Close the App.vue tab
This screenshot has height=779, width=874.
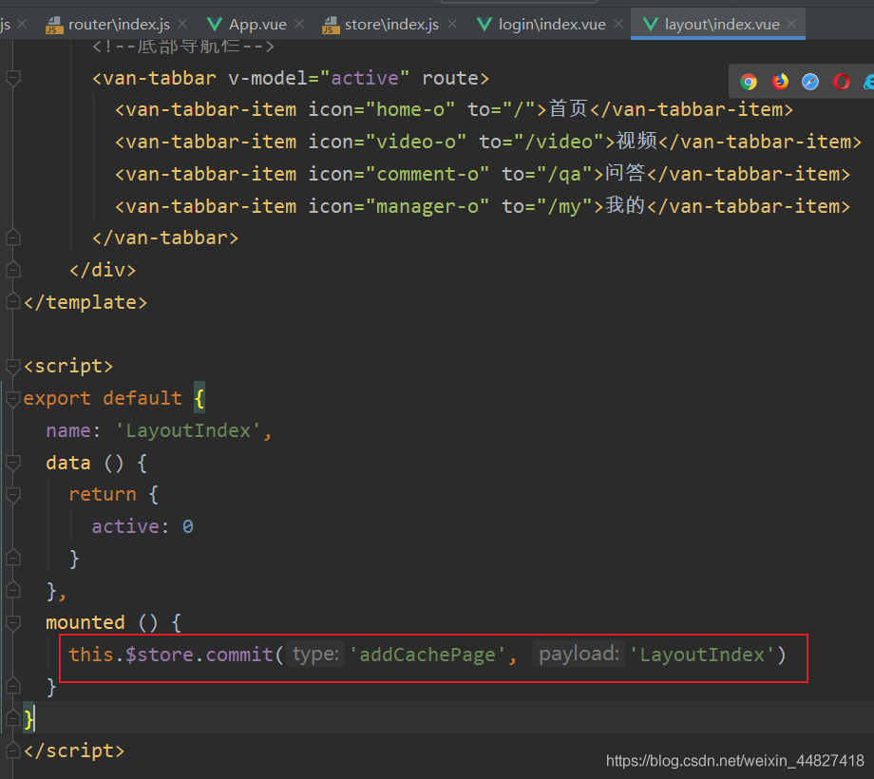[x=299, y=24]
